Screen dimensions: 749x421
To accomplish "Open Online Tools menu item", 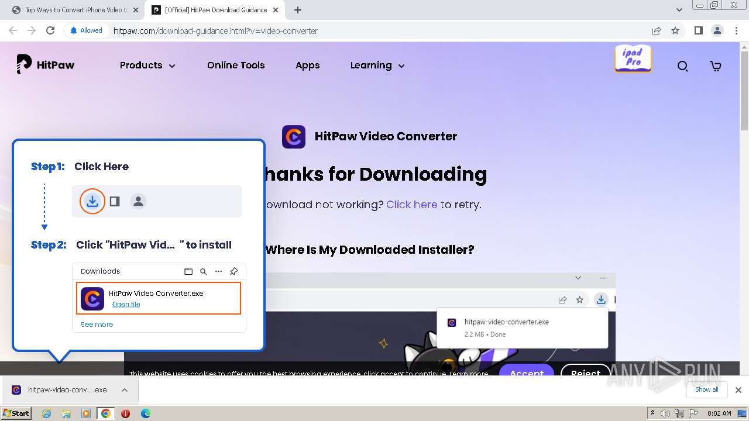I will (236, 65).
